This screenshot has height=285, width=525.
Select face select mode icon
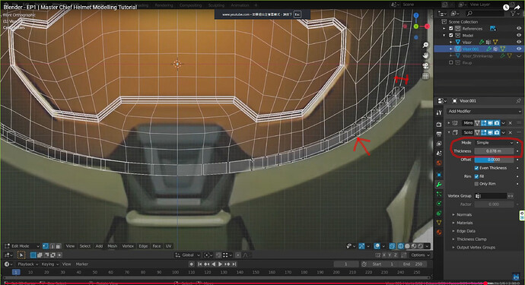[x=59, y=246]
